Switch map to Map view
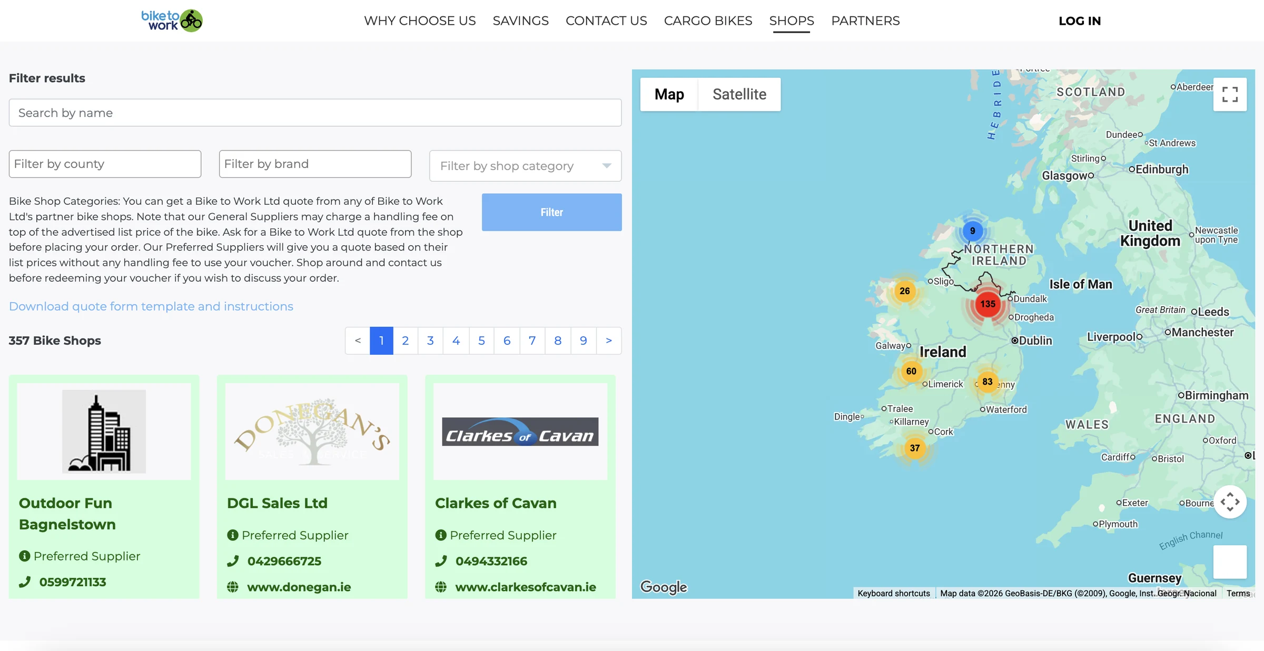Screen dimensions: 1264x651 click(x=669, y=94)
